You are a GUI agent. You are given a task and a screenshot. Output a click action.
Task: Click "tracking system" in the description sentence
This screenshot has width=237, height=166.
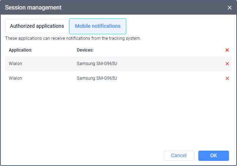127,38
